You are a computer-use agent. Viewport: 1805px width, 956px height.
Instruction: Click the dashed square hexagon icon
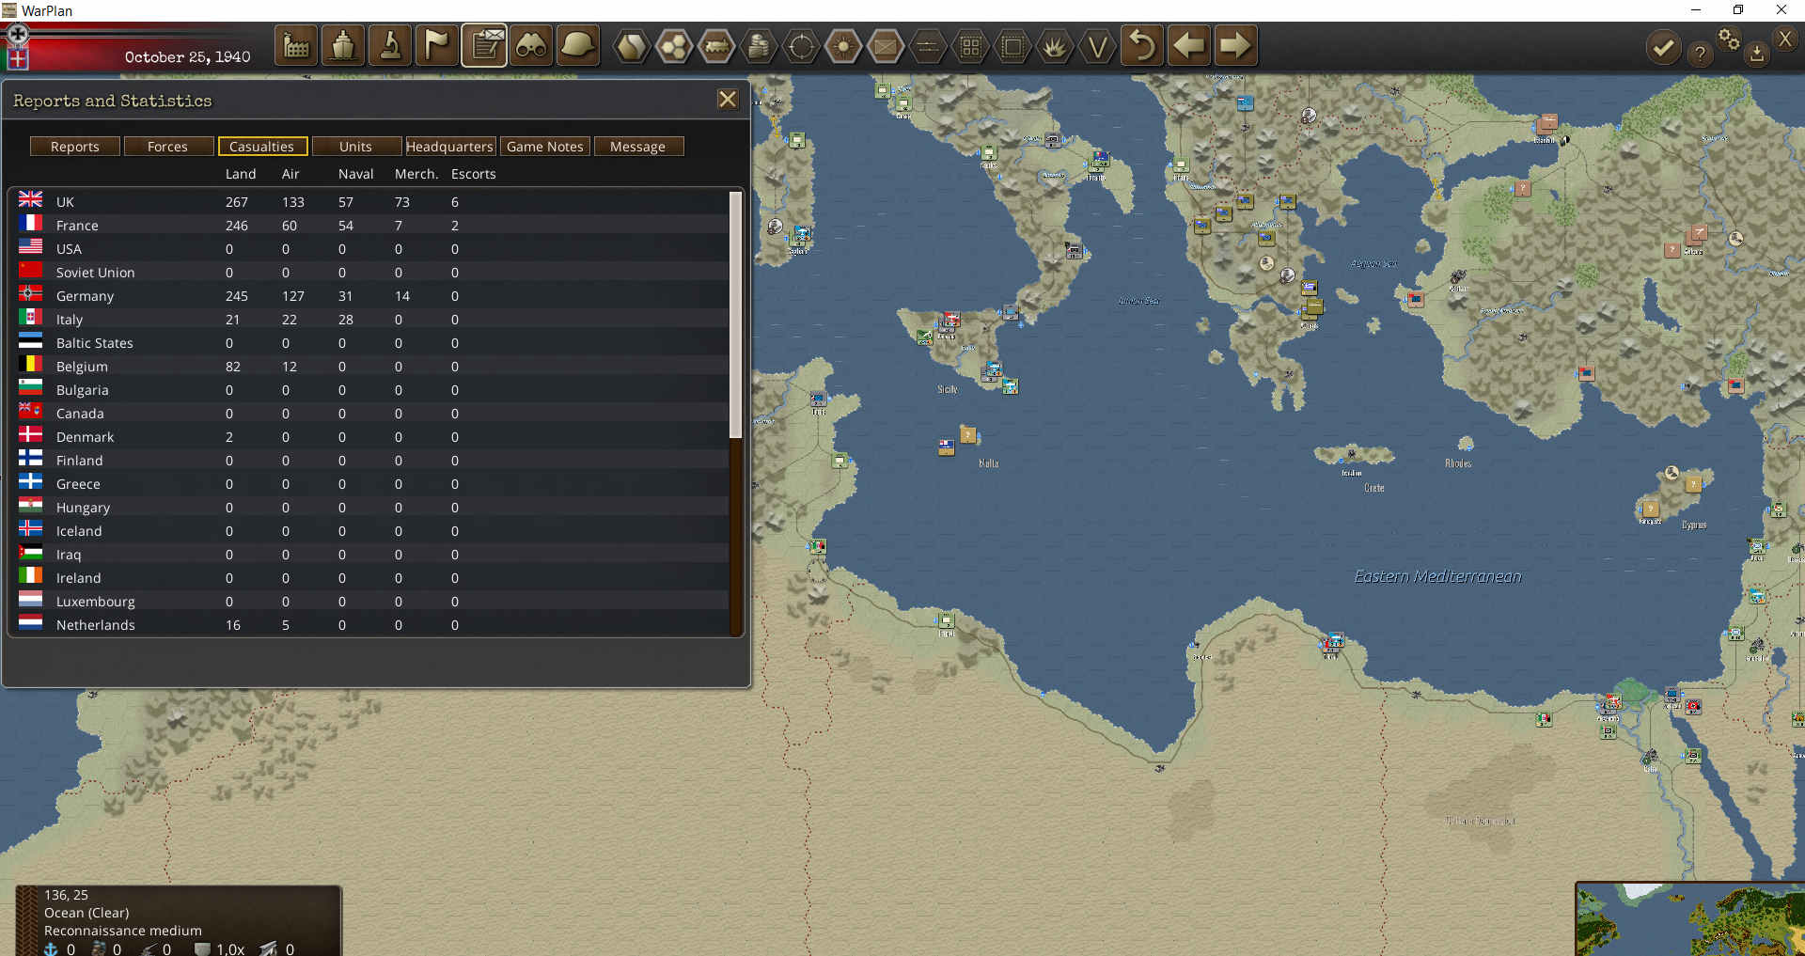point(1012,45)
